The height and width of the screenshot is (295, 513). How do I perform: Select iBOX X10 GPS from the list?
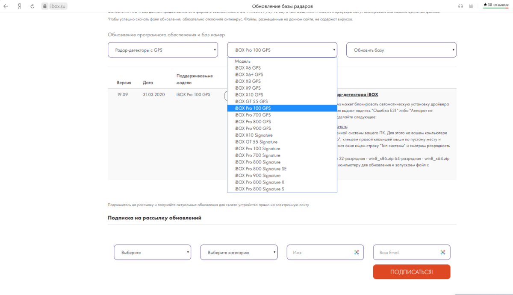click(x=282, y=95)
